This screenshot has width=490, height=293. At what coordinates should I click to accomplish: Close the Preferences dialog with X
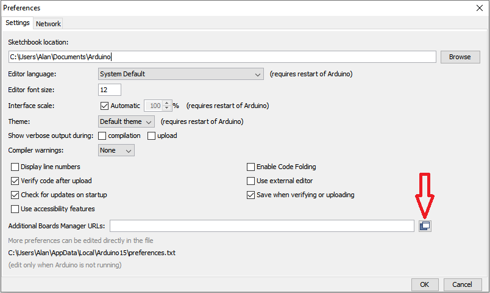pos(480,8)
